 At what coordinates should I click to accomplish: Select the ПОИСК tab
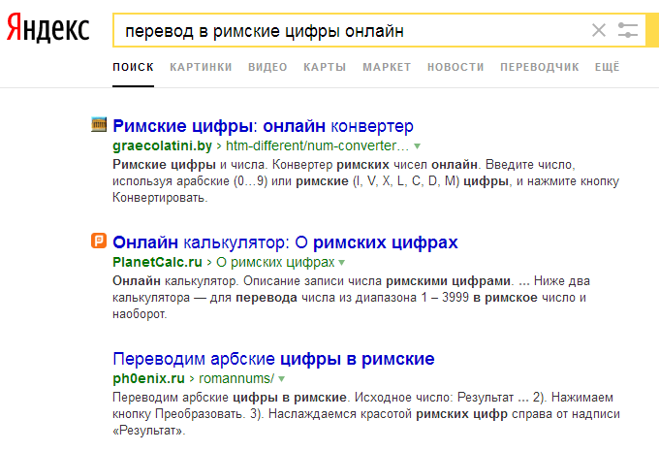click(133, 67)
